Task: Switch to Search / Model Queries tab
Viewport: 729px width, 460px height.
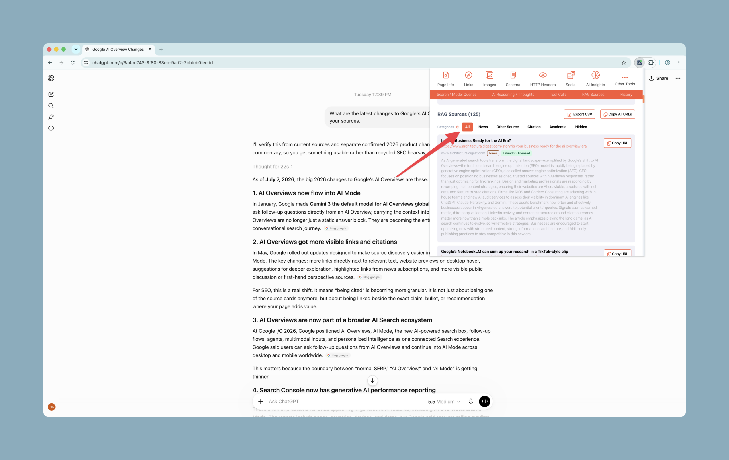Action: coord(456,95)
